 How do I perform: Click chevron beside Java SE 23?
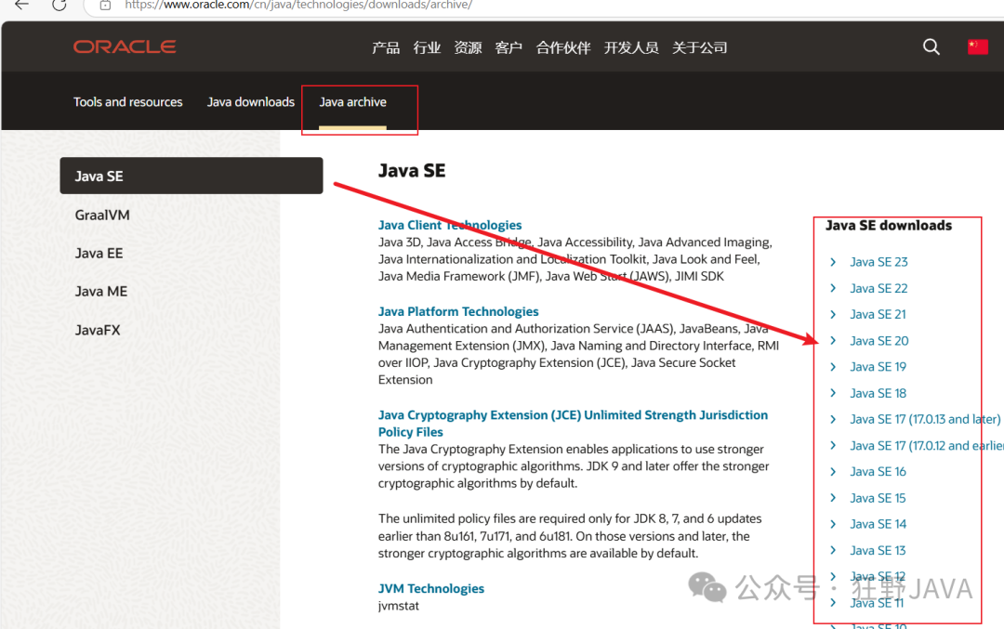click(x=833, y=262)
